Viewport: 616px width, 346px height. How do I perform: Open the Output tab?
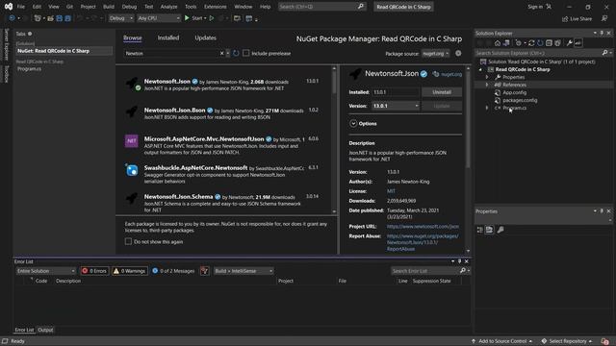(45, 330)
